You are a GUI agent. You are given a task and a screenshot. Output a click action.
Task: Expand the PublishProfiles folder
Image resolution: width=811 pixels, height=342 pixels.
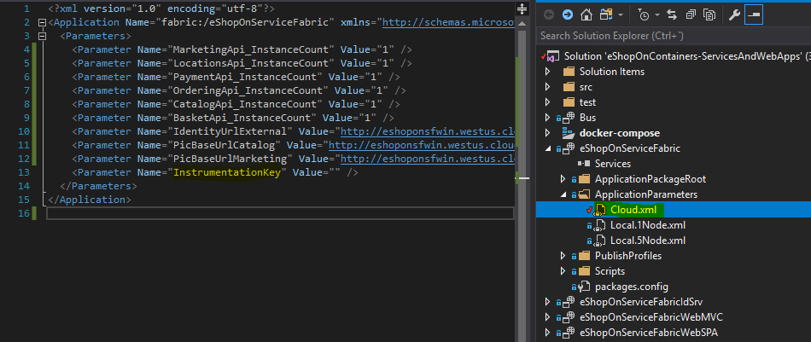pyautogui.click(x=563, y=256)
